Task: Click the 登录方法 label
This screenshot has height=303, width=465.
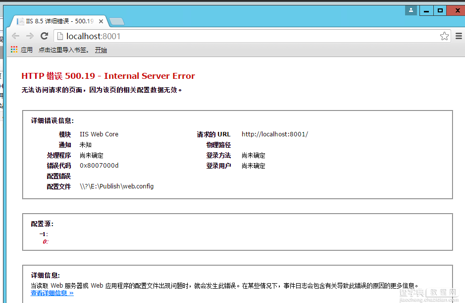Action: point(218,155)
